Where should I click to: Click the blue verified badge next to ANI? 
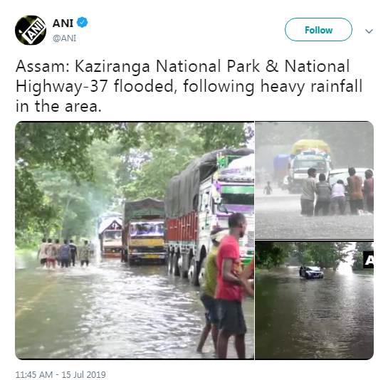pos(82,22)
